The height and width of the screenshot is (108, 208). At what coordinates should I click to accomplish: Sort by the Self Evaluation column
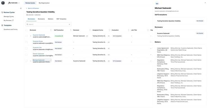pyautogui.click(x=71, y=30)
